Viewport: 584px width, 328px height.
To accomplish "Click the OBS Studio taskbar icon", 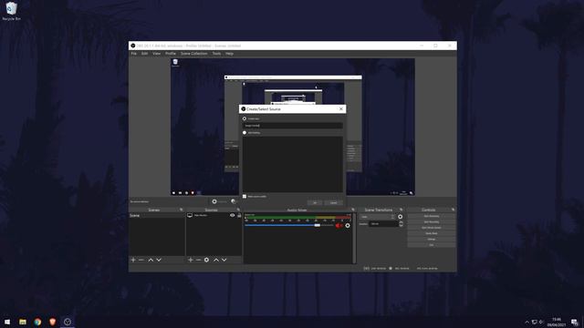I will click(68, 322).
